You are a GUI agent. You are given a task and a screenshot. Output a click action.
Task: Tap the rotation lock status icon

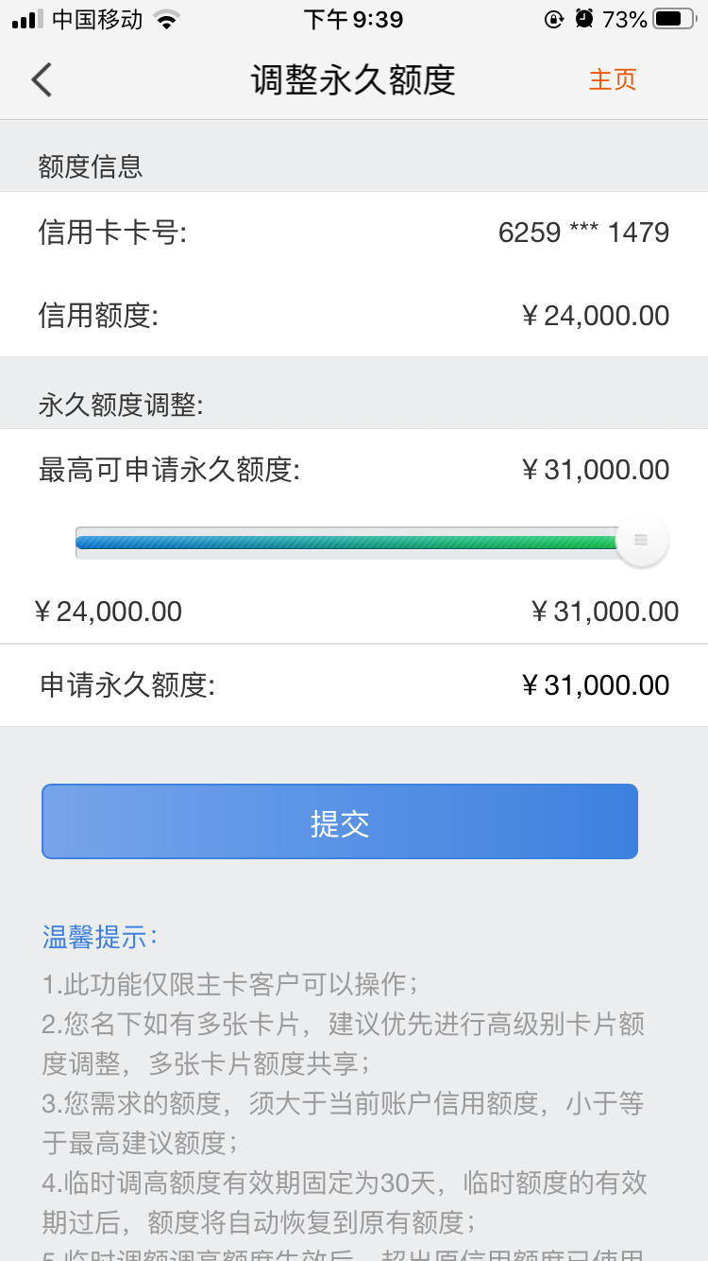[553, 19]
